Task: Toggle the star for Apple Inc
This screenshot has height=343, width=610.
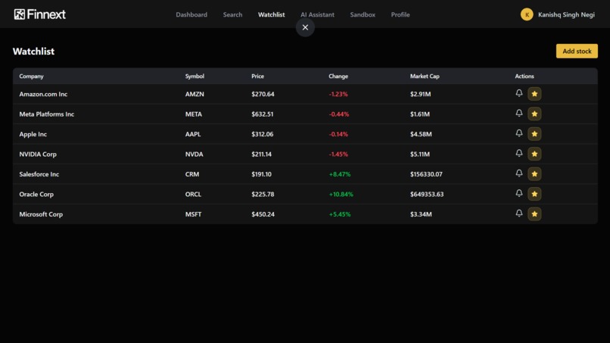Action: point(534,134)
